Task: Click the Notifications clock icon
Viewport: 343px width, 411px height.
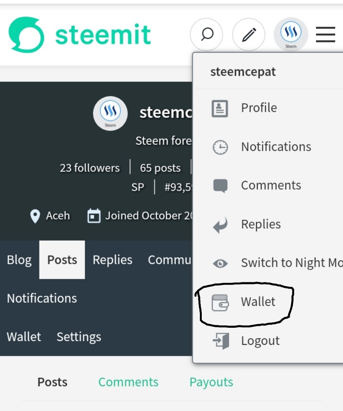Action: point(220,147)
